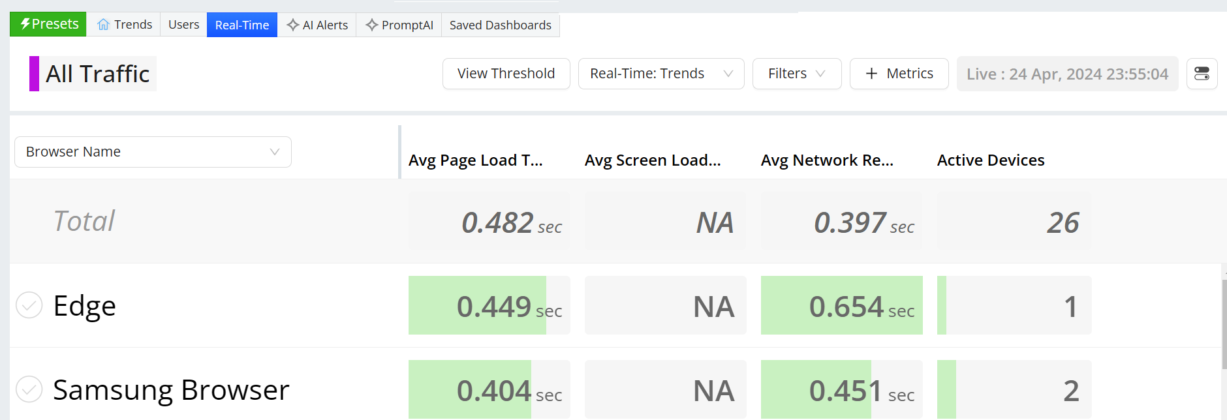Click the layout toggle icon beside Live timestamp
The width and height of the screenshot is (1227, 420).
coord(1202,74)
